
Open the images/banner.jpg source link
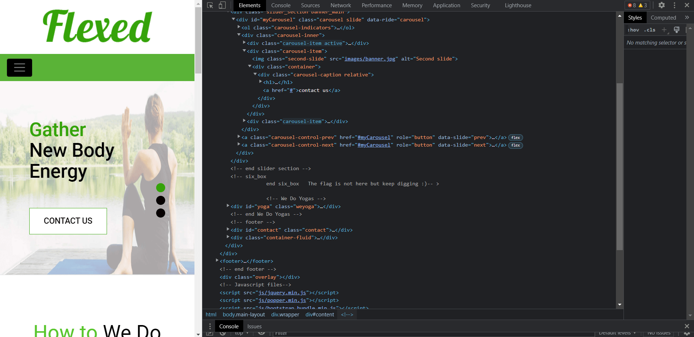click(369, 59)
